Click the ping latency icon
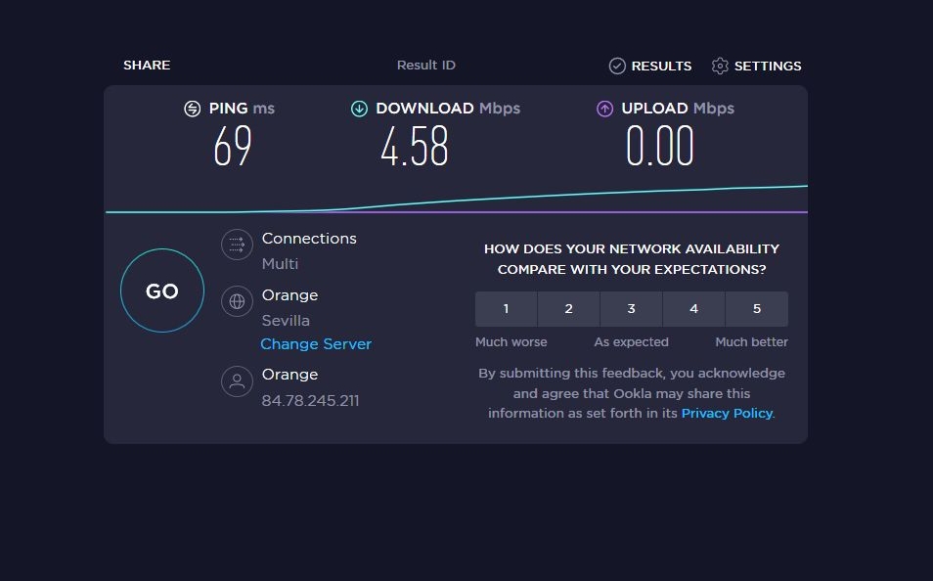 click(x=193, y=109)
